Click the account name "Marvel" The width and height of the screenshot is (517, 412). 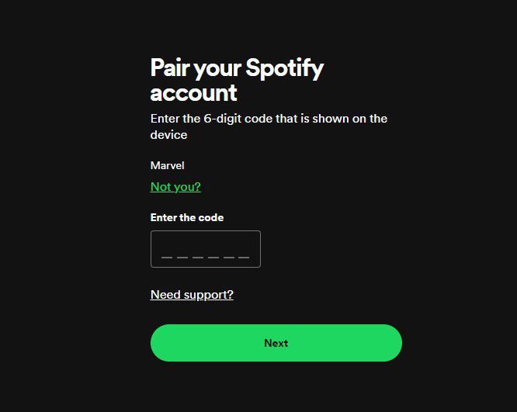(167, 165)
